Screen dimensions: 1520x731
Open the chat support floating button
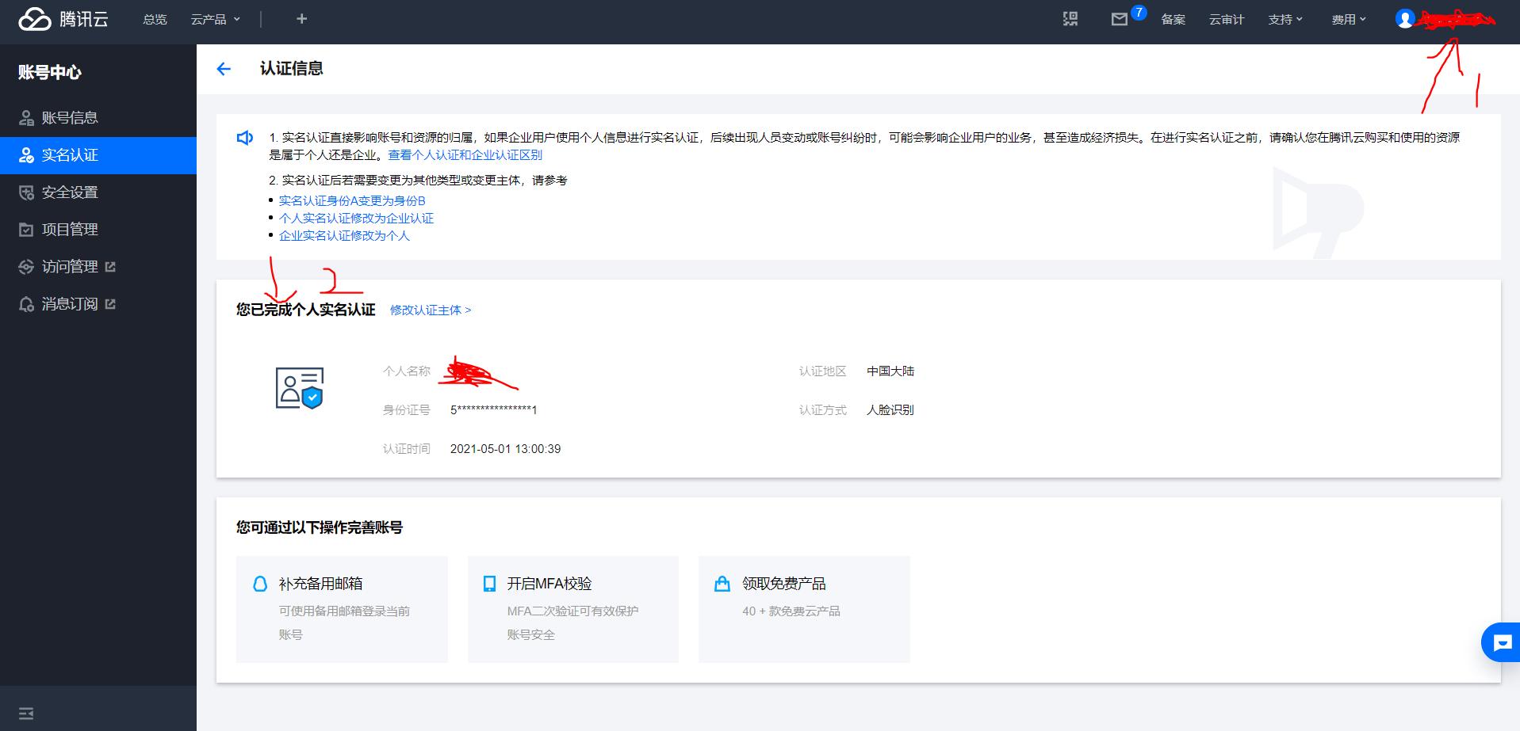[x=1502, y=642]
